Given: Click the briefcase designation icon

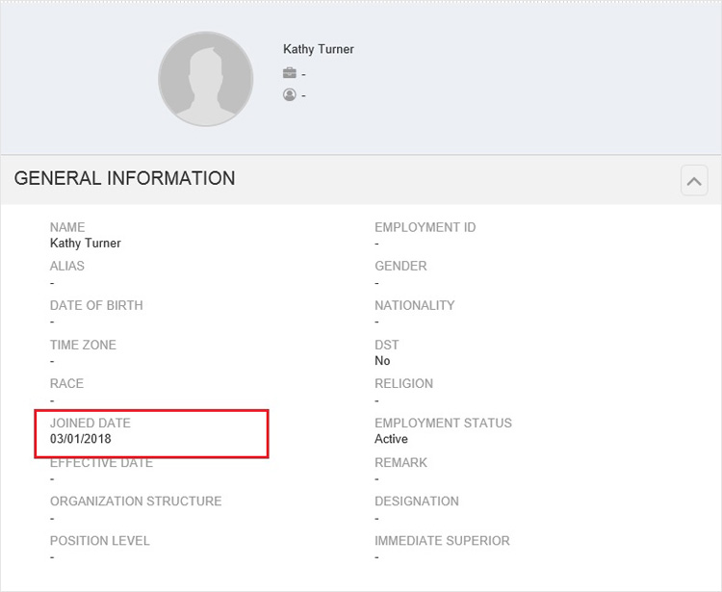Looking at the screenshot, I should pos(289,73).
